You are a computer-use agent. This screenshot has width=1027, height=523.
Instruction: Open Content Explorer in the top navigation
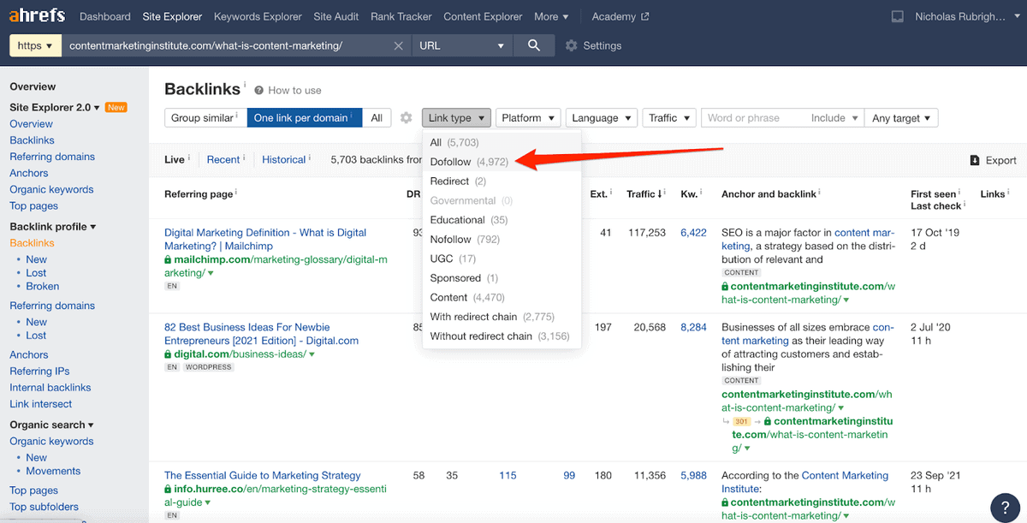click(x=483, y=16)
